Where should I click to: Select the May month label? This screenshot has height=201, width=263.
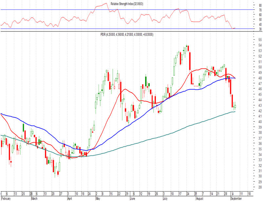click(98, 199)
